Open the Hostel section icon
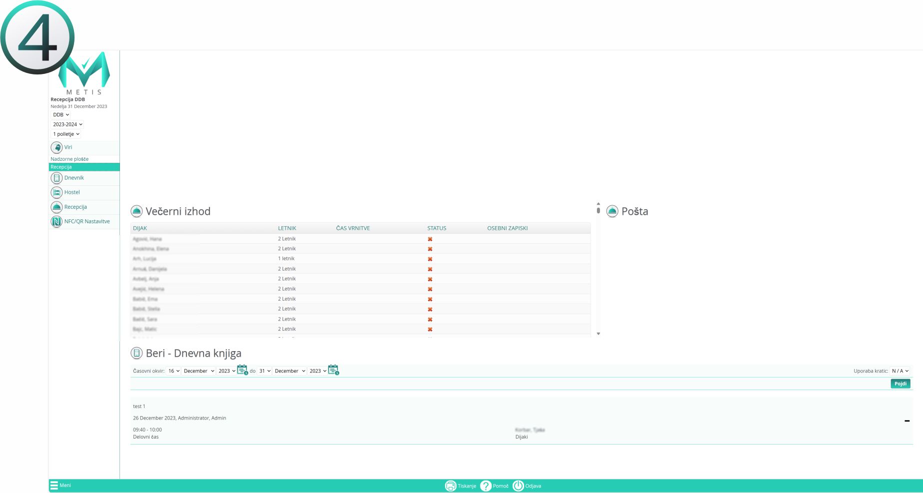This screenshot has width=923, height=493. tap(56, 192)
